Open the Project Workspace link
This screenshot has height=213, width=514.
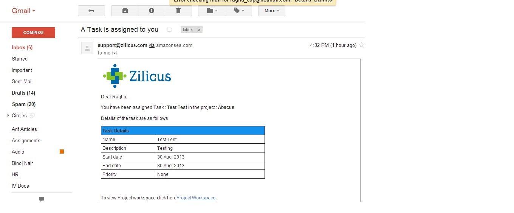pos(196,198)
